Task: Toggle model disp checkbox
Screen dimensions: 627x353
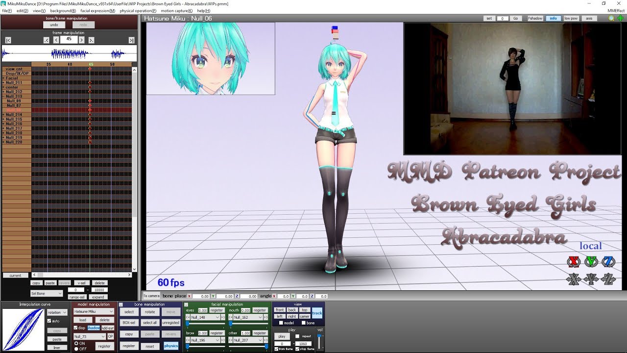Action: [75, 328]
